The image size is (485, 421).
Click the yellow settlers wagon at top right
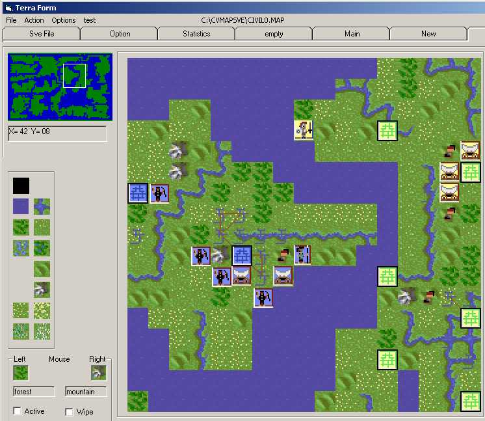point(470,151)
